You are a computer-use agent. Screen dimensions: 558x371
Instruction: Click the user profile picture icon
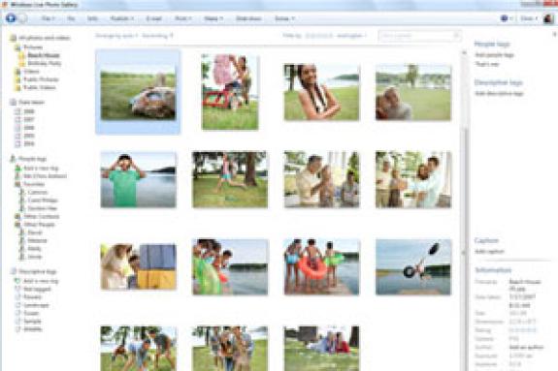pos(548,18)
